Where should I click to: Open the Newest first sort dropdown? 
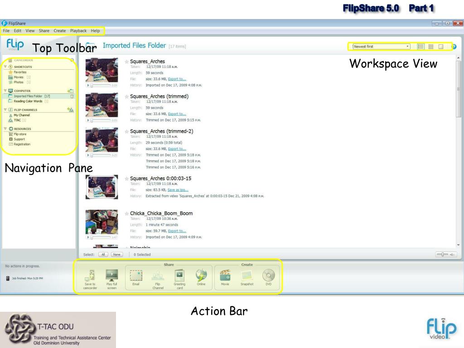click(381, 47)
